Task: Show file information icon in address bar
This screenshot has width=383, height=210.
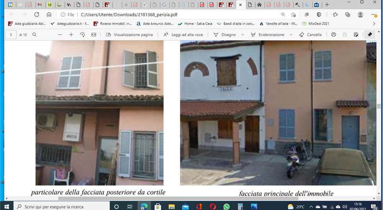Action: click(63, 15)
